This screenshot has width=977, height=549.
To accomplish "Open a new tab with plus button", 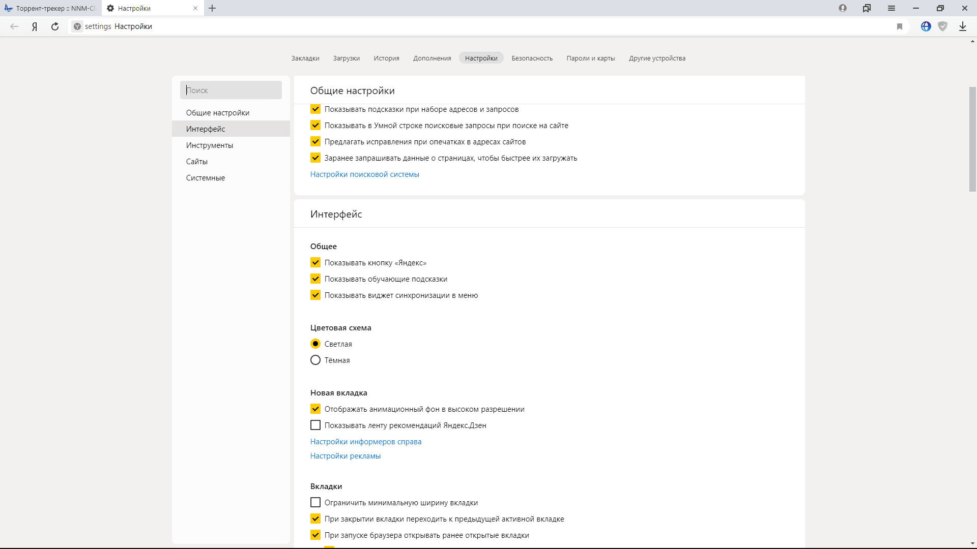I will click(x=212, y=8).
